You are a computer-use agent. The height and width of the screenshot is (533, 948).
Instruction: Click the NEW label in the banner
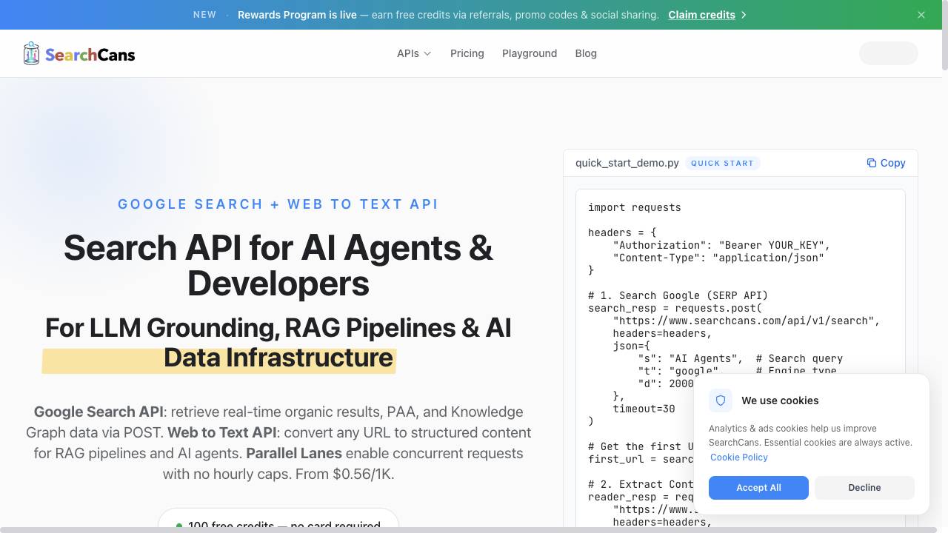(204, 15)
